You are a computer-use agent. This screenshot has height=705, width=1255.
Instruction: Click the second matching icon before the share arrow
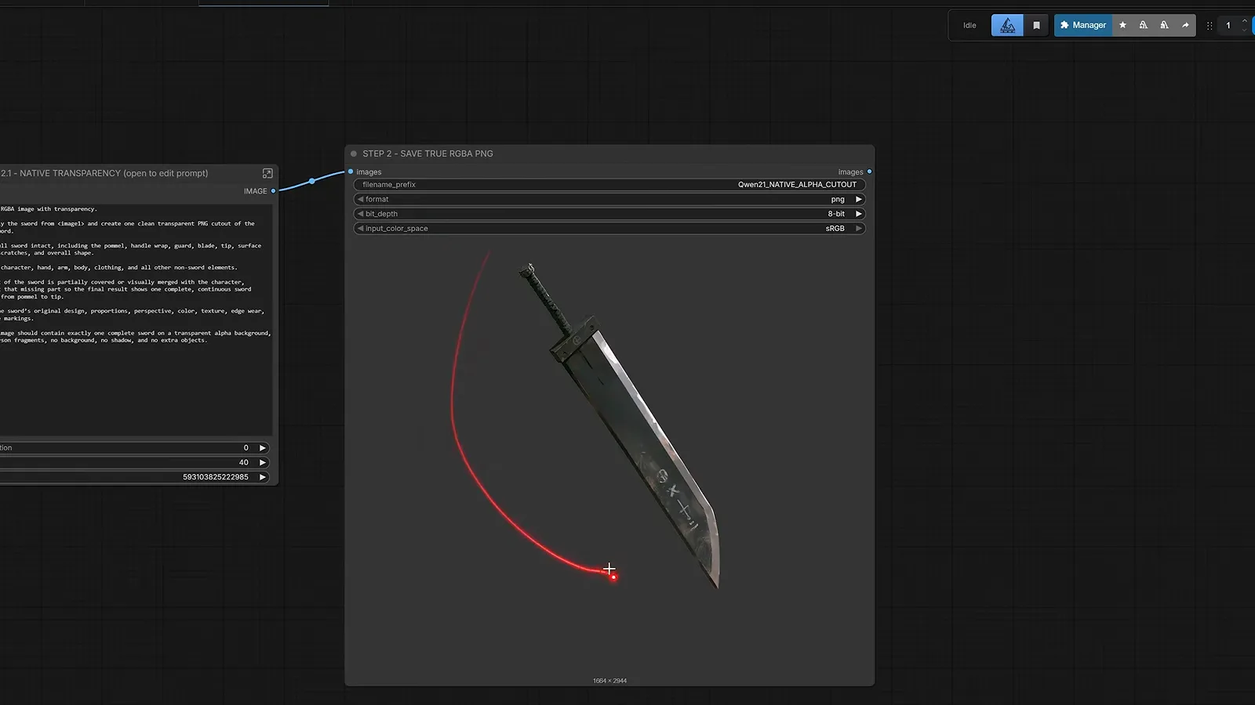pyautogui.click(x=1164, y=25)
